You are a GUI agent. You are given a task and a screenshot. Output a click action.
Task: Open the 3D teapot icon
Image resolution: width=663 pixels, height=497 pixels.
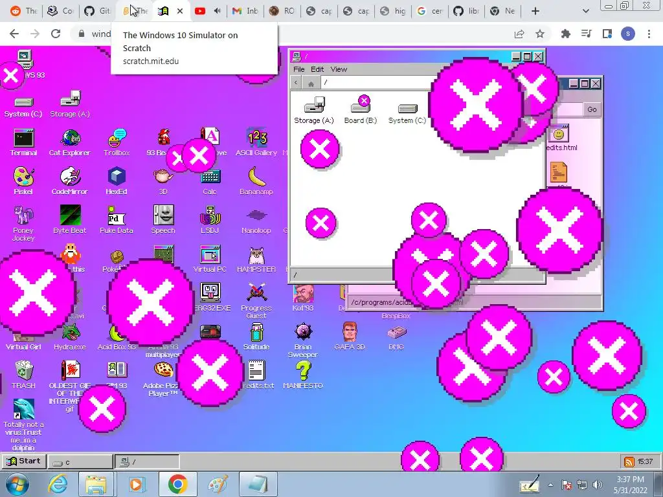[x=163, y=181]
